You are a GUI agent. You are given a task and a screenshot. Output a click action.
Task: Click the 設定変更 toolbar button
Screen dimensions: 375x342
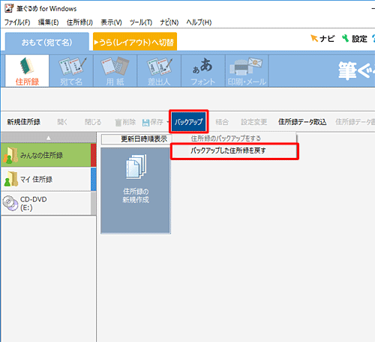[x=253, y=122]
